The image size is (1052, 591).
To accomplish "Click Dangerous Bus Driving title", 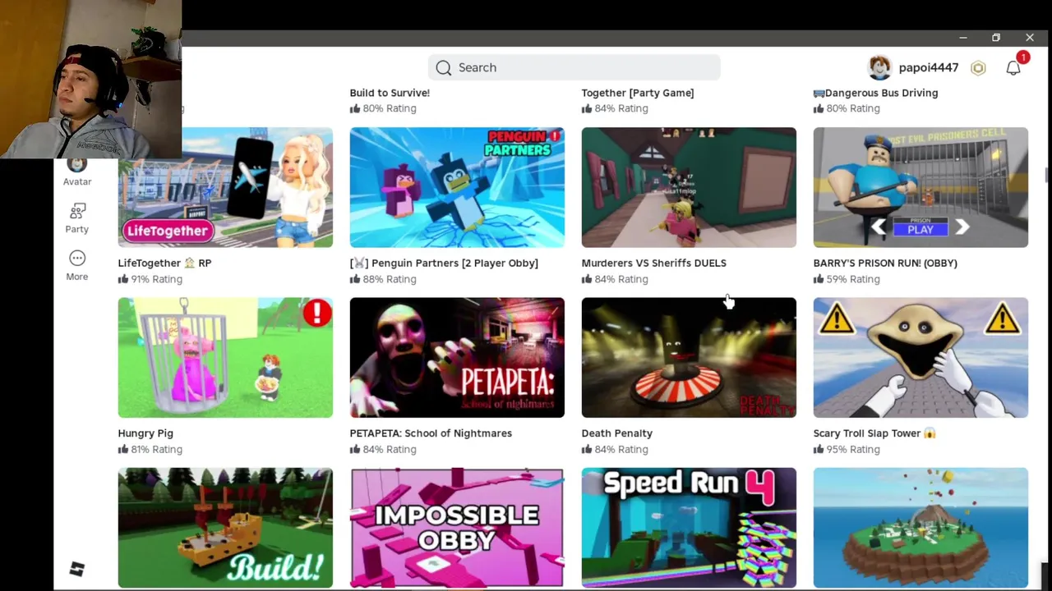I will click(875, 93).
